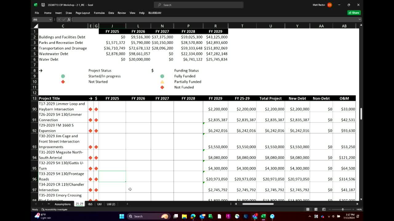394x221 pixels.
Task: Click the zoom slider in status bar
Action: pos(343,209)
